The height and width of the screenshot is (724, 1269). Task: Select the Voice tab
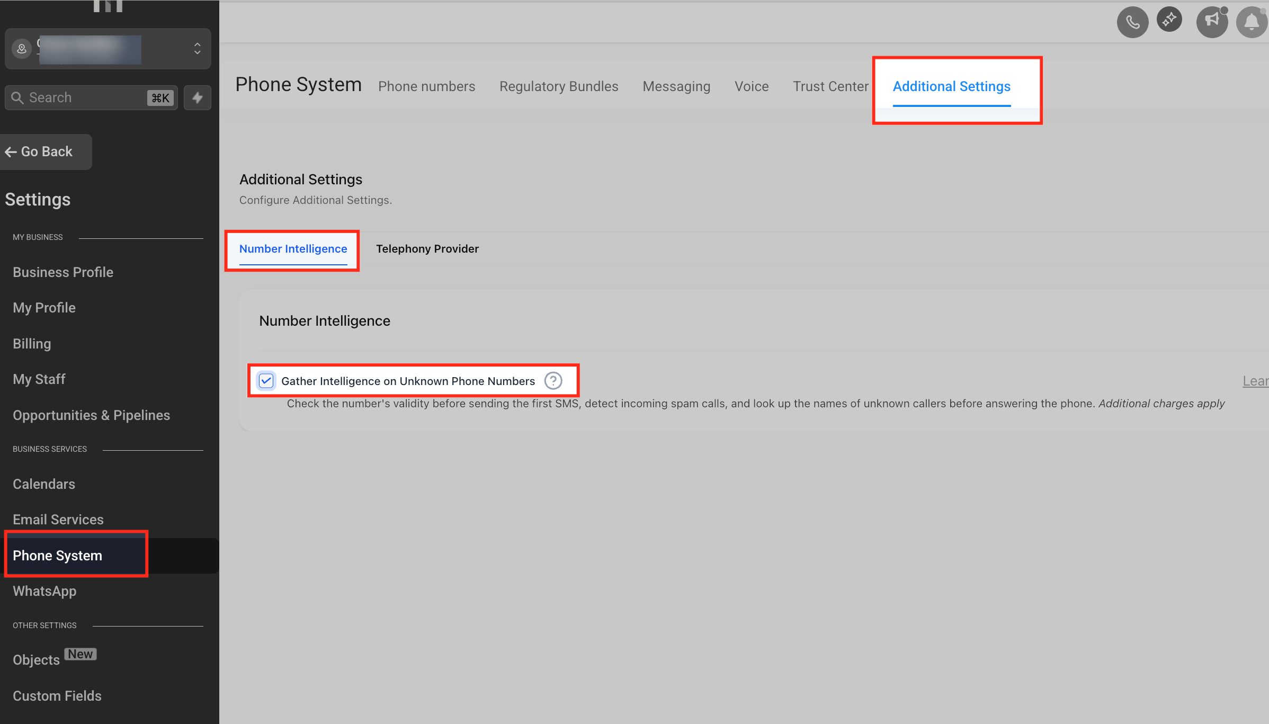click(x=751, y=86)
